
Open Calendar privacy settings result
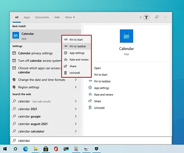36,53
